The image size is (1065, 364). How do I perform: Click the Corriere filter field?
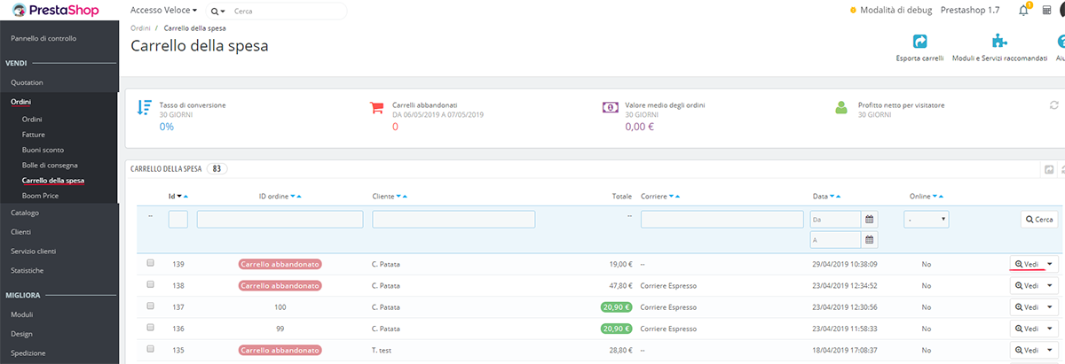[722, 219]
